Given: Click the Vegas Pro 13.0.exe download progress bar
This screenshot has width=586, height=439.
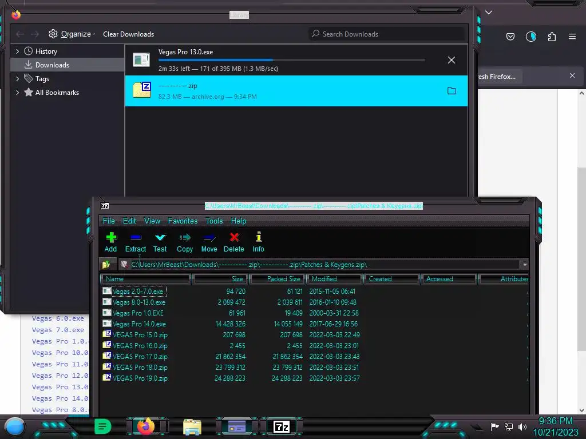Looking at the screenshot, I should [291, 59].
